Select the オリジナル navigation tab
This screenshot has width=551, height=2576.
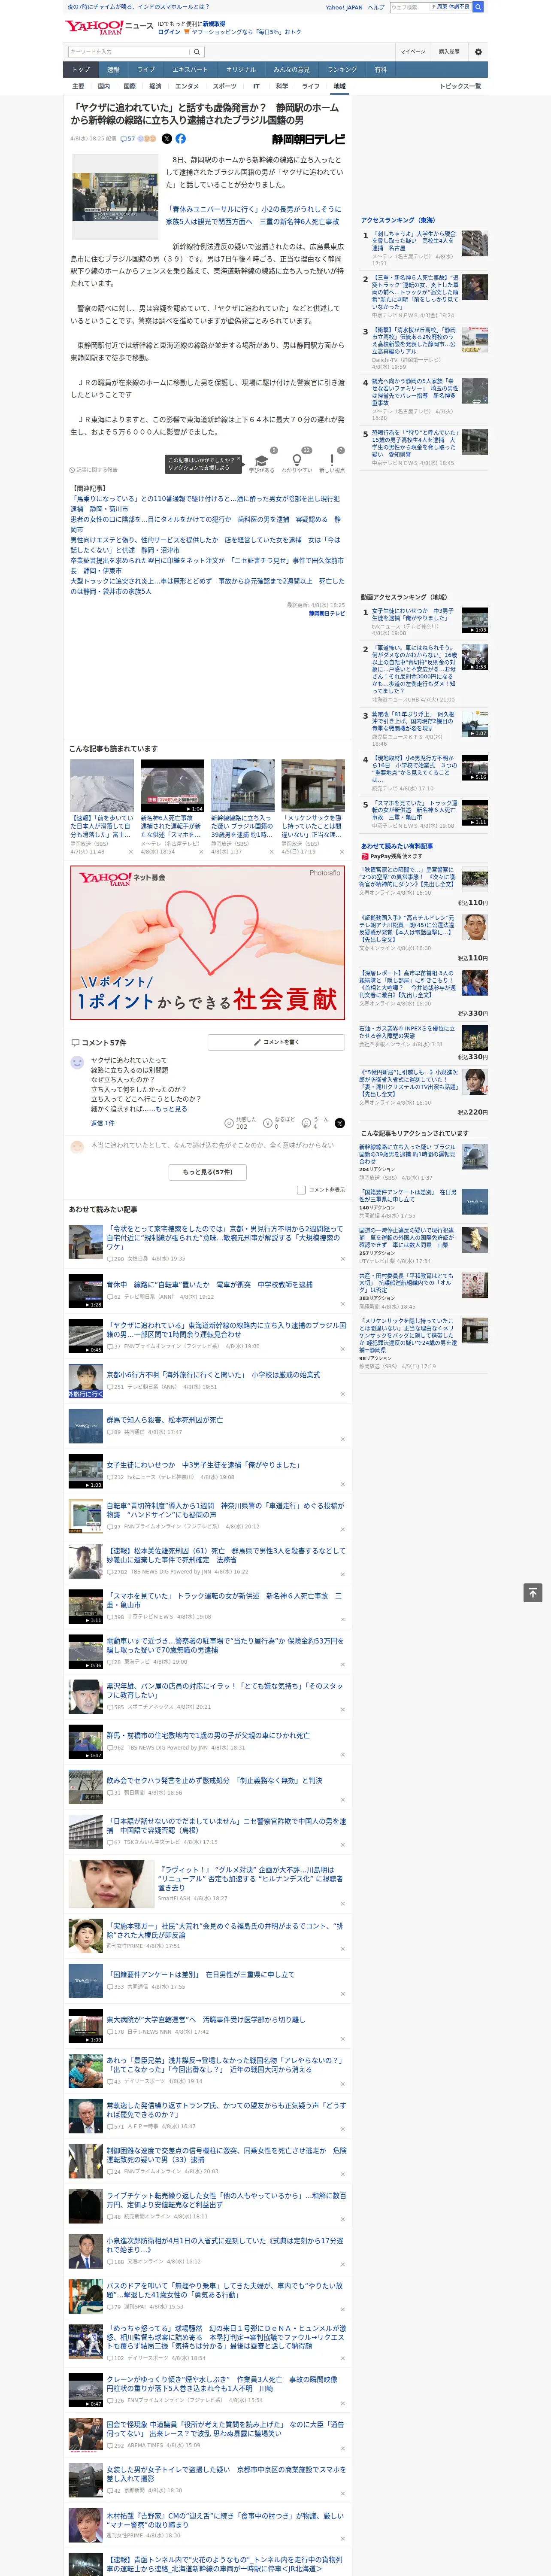tap(241, 70)
